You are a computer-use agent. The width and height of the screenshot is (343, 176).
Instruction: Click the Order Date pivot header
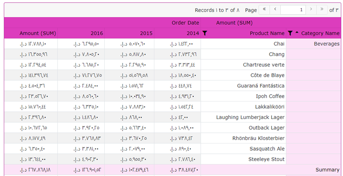tap(185, 23)
